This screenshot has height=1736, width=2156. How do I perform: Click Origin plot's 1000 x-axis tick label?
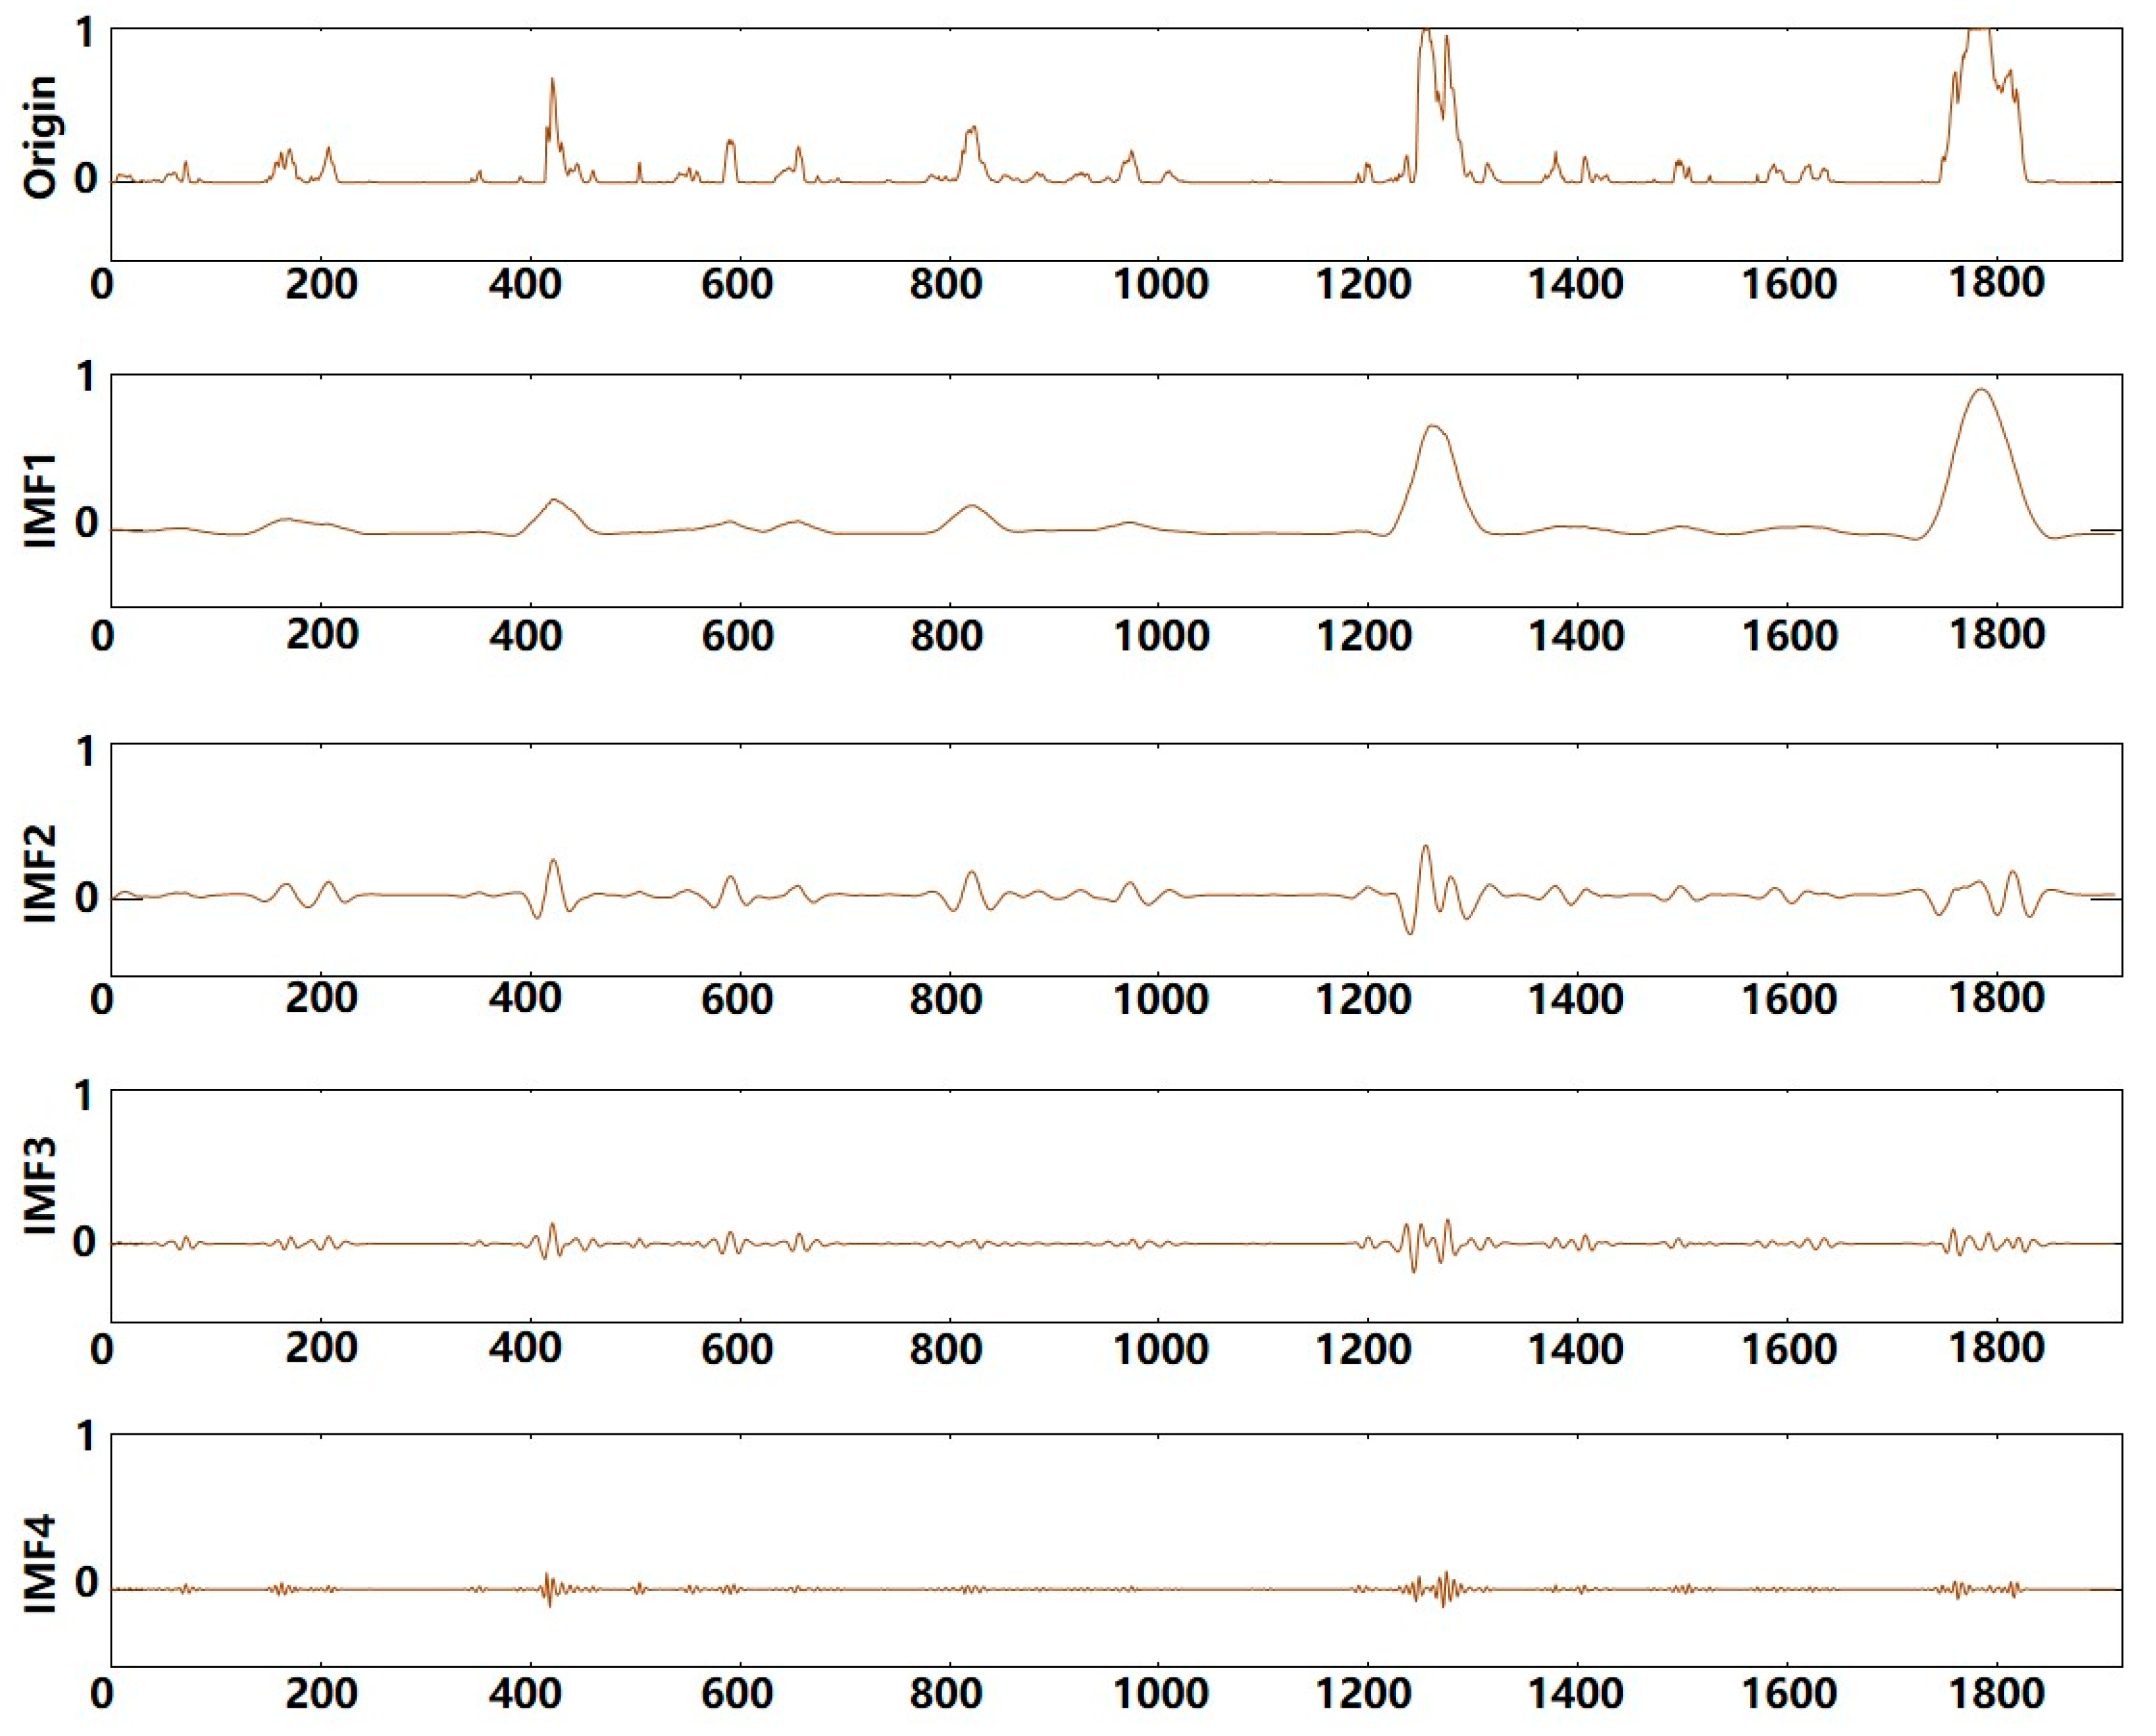pos(1160,285)
